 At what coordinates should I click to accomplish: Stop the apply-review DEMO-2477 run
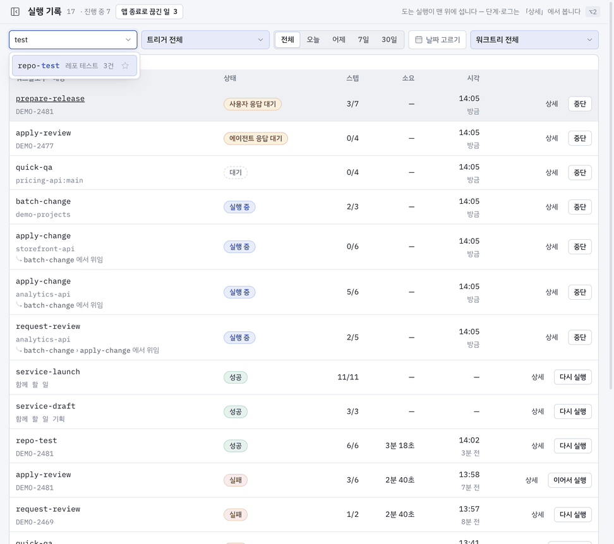(x=579, y=138)
